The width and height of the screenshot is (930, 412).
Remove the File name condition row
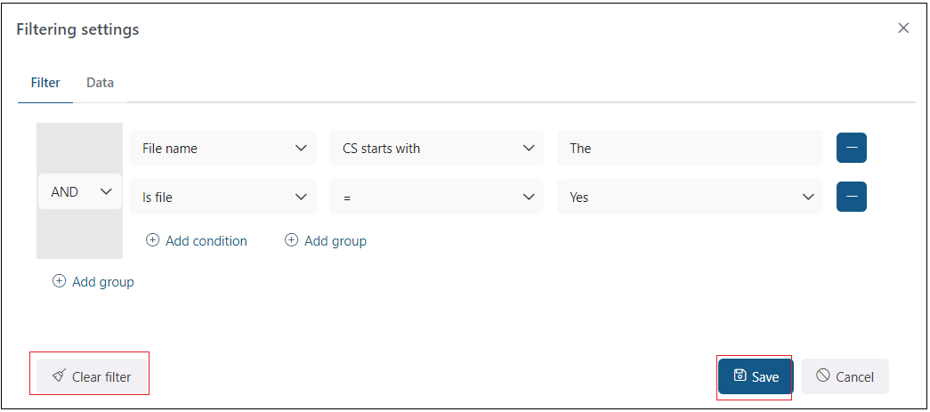(x=851, y=148)
